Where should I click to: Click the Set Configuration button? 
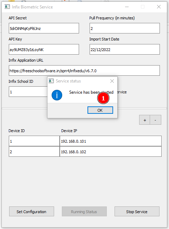[32, 211]
